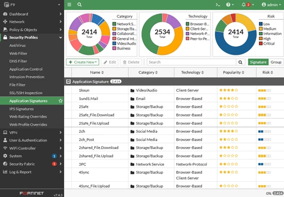Switch view to Group
This screenshot has height=197, width=284.
click(276, 62)
